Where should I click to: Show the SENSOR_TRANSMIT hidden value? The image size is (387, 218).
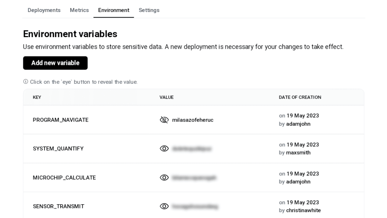point(164,206)
